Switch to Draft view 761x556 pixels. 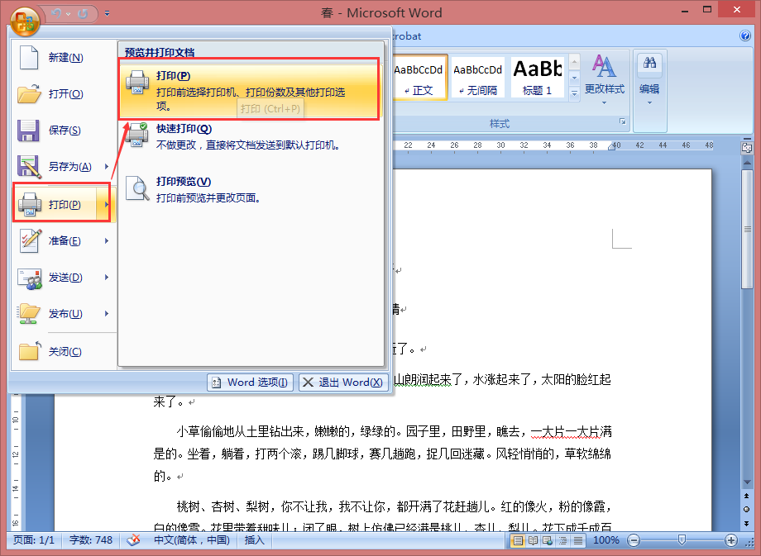point(577,540)
